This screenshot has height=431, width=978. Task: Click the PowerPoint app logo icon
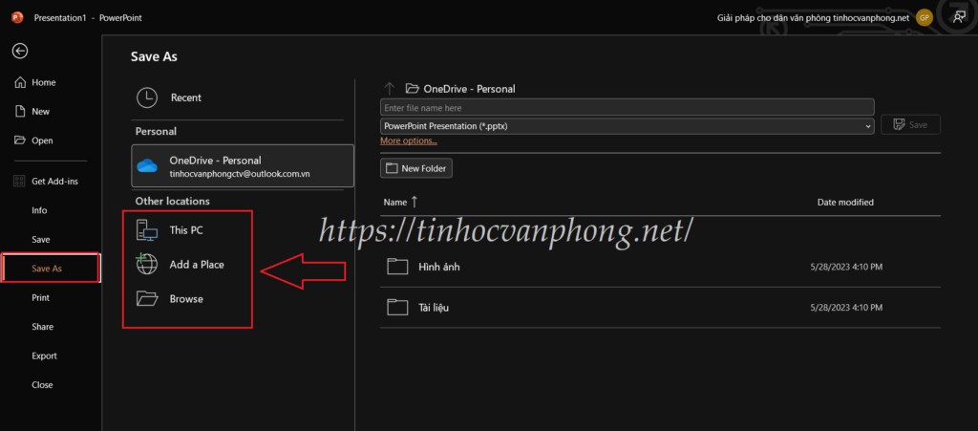(17, 17)
